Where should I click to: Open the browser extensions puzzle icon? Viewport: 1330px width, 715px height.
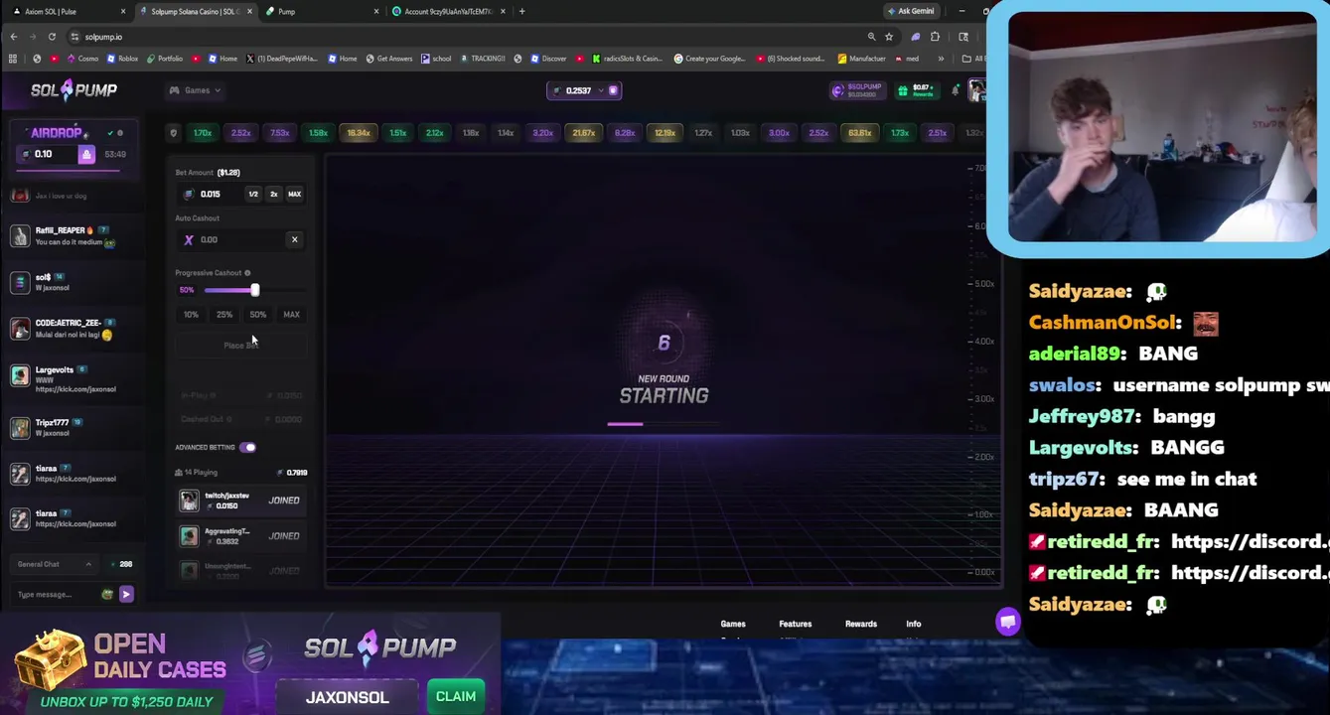(x=935, y=37)
